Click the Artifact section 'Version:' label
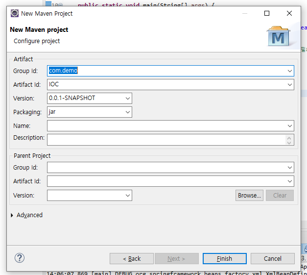 coord(24,98)
